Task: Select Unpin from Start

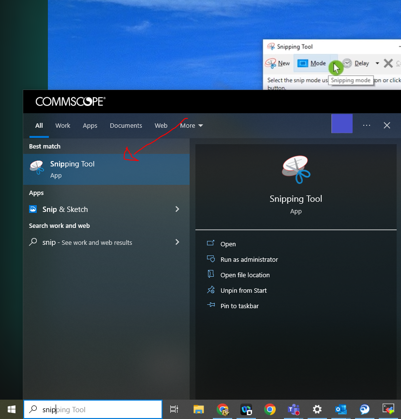Action: tap(243, 291)
